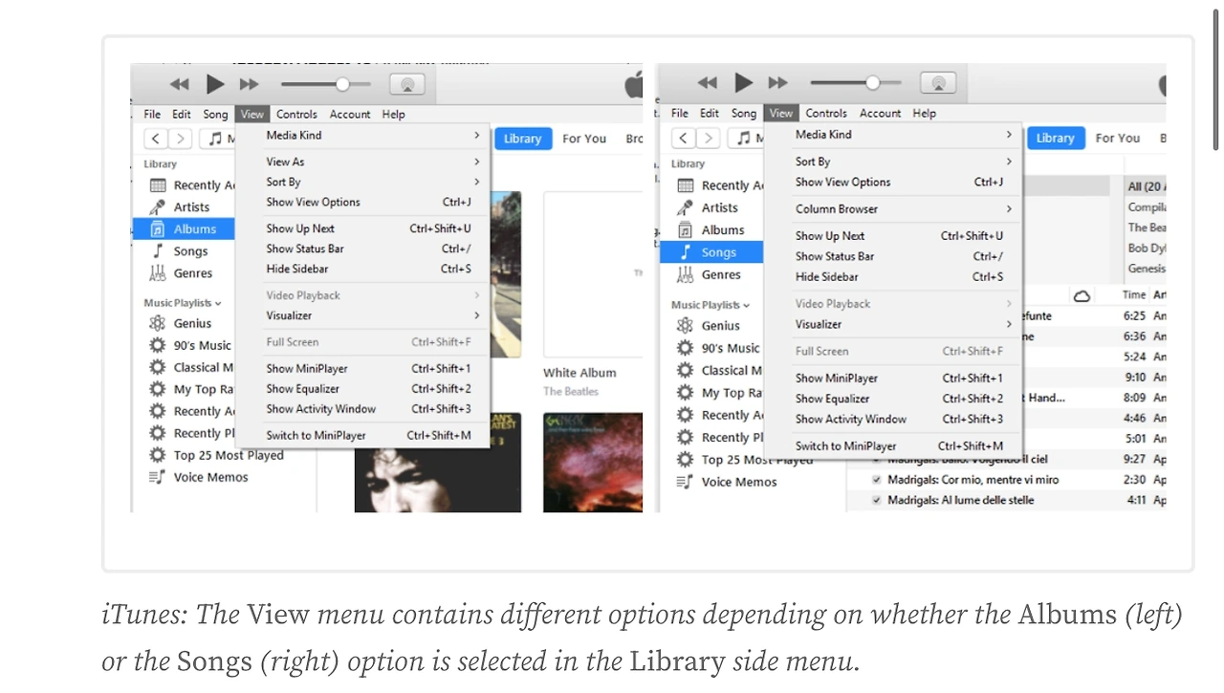Viewport: 1224px width, 693px height.
Task: Select the Voice Memos playlist icon in the right window
Action: pos(686,482)
